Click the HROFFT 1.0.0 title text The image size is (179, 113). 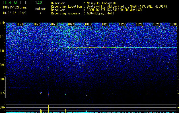pos(22,2)
